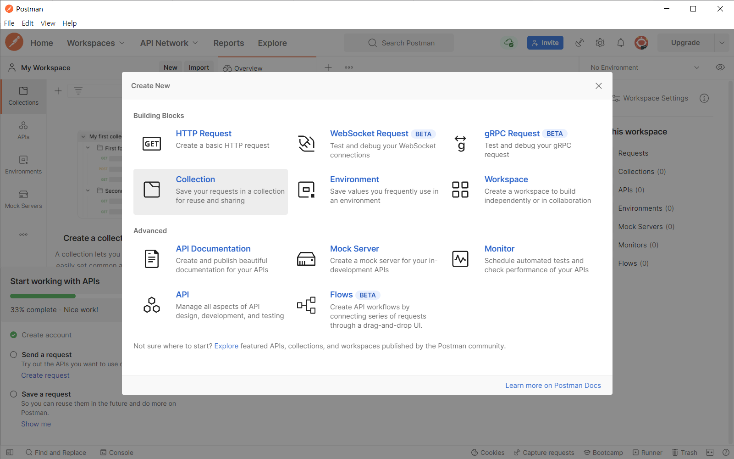Select the Save a request step circle
The width and height of the screenshot is (734, 459).
14,394
